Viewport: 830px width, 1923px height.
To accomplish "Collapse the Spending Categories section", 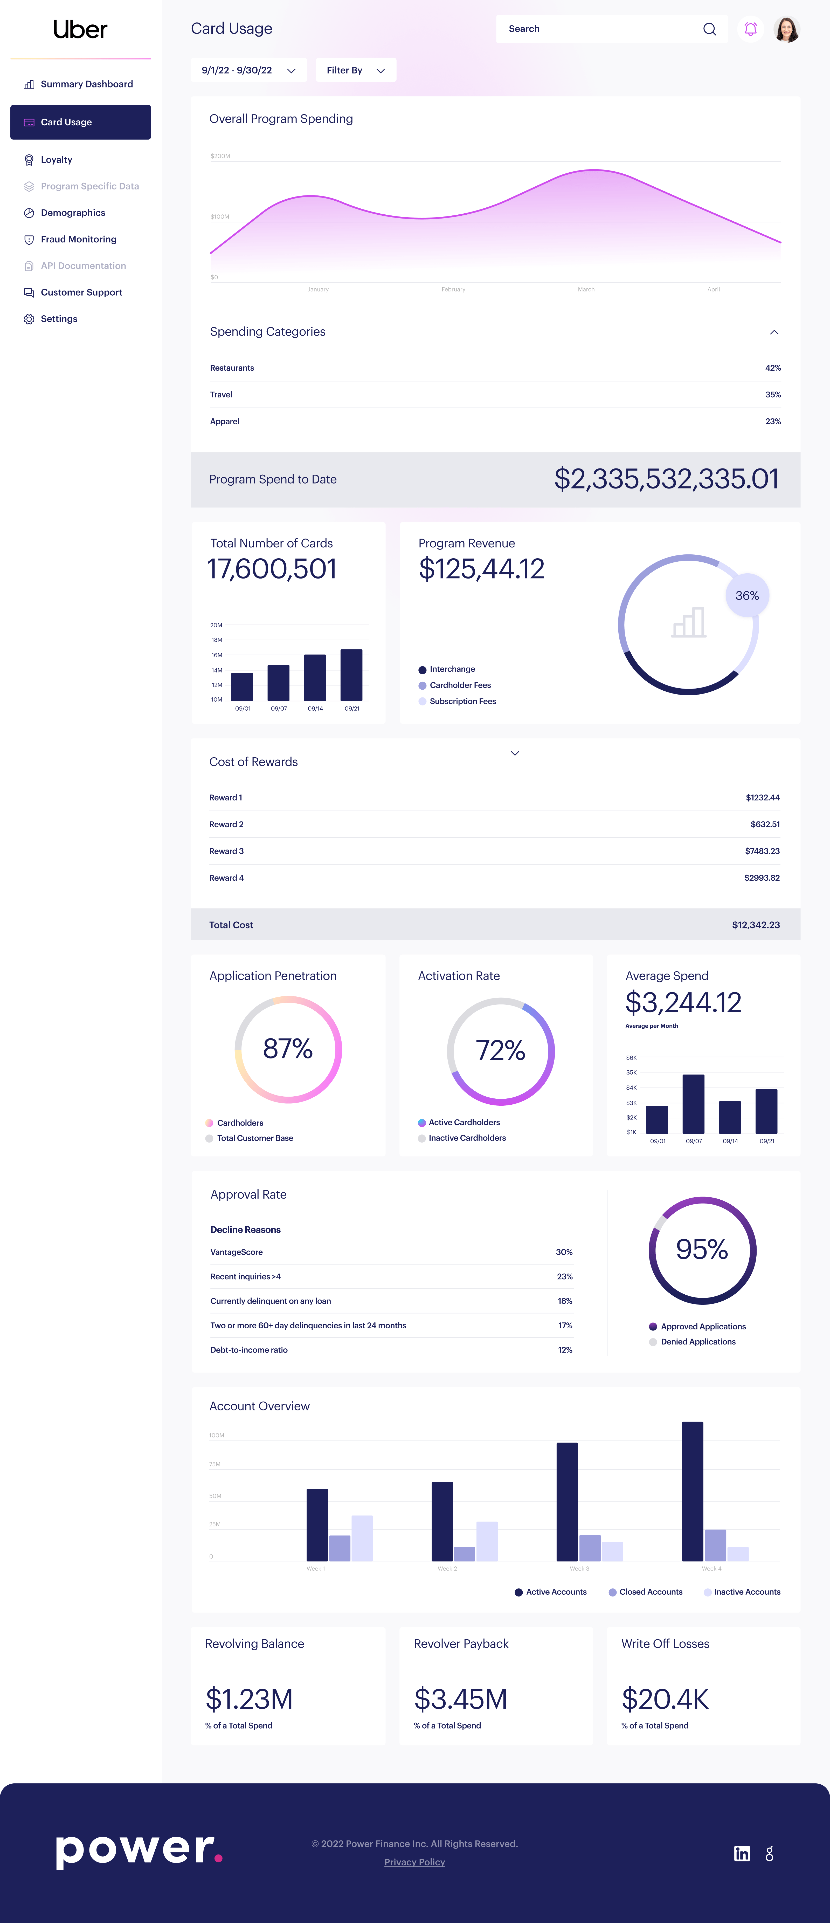I will click(x=774, y=332).
